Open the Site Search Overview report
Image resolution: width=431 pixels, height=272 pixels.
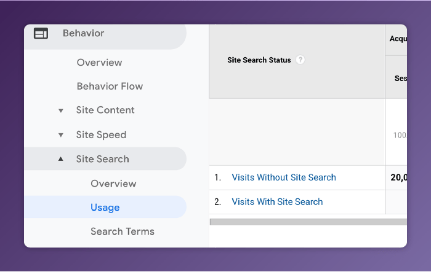click(113, 184)
